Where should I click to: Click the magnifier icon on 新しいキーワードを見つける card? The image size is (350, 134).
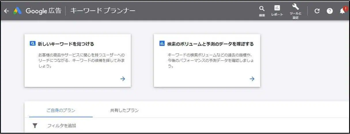click(33, 44)
